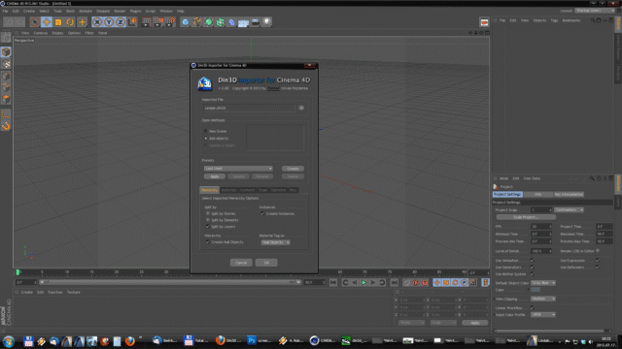Add a Cube primitive object
This screenshot has width=622, height=349.
tap(185, 22)
